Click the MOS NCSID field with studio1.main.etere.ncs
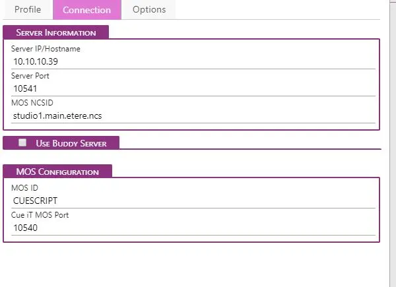This screenshot has height=287, width=396. 193,115
